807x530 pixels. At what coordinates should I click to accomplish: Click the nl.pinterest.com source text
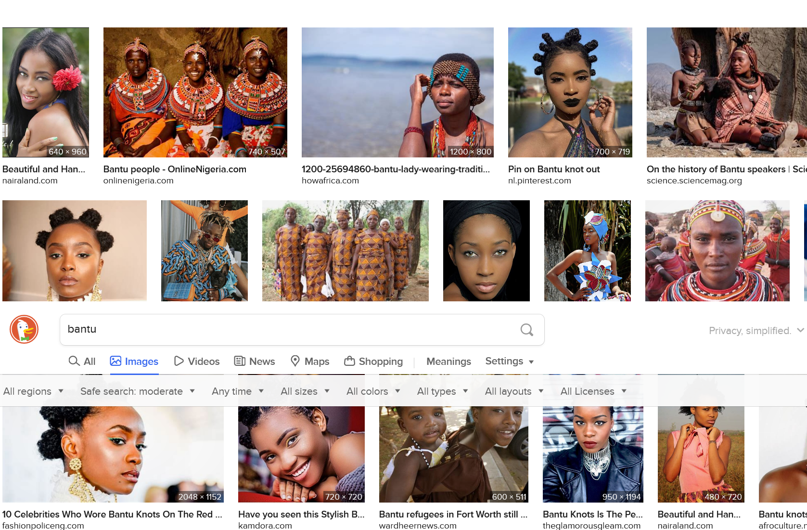click(539, 181)
